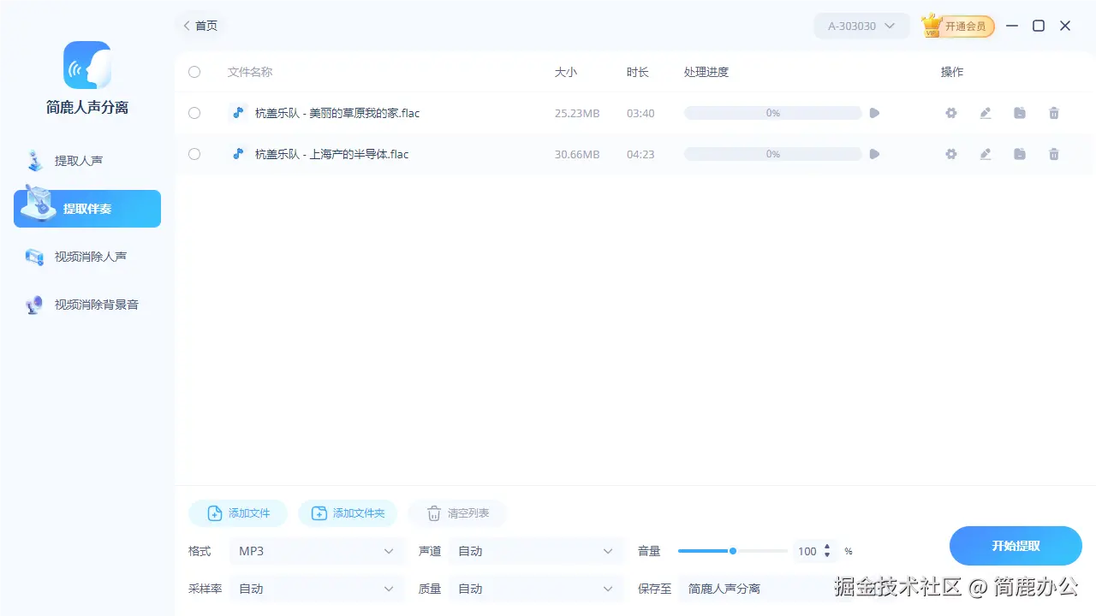Adjust the 音量 volume slider
Image resolution: width=1096 pixels, height=616 pixels.
(732, 551)
